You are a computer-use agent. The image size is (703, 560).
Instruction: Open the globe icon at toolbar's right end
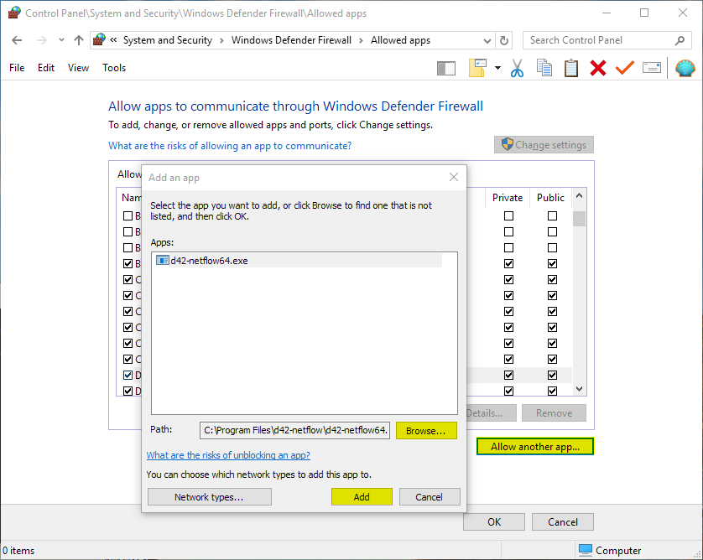pos(685,68)
